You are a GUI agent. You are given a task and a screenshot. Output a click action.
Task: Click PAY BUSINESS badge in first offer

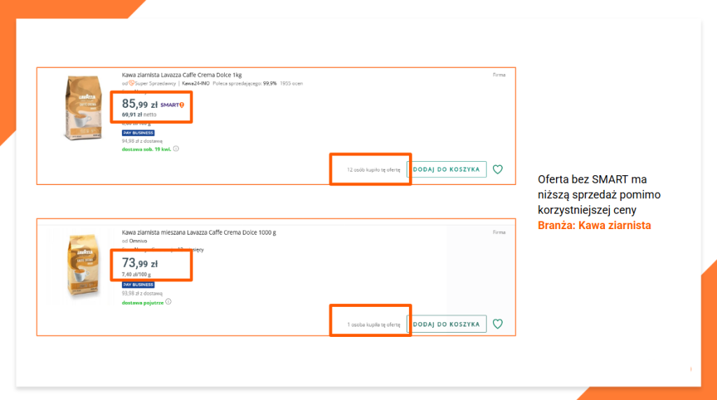click(x=138, y=132)
